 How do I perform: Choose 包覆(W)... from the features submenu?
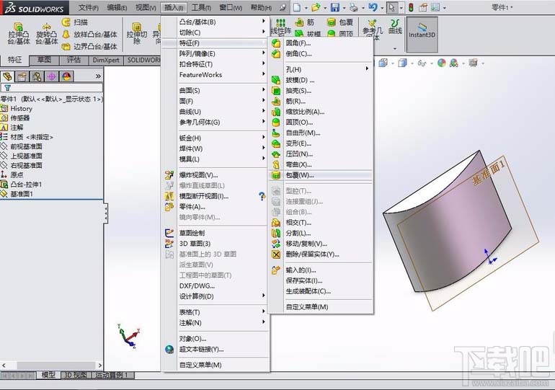click(x=320, y=175)
